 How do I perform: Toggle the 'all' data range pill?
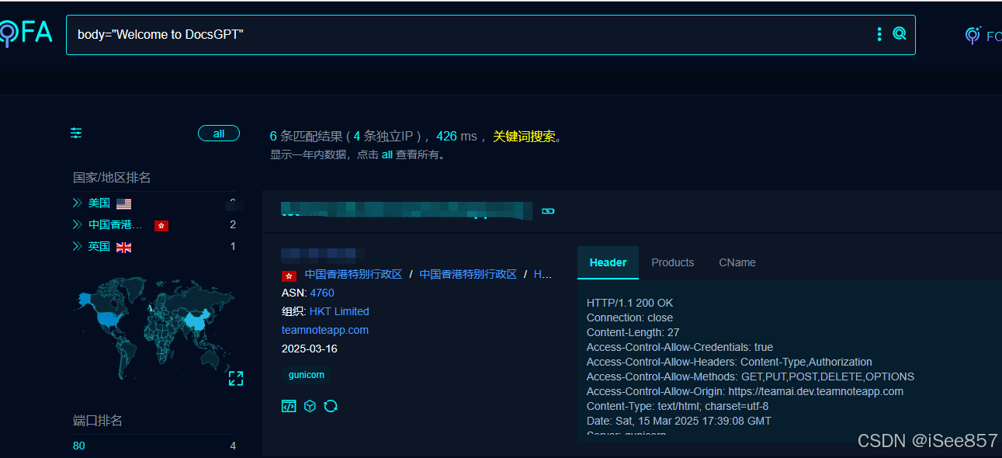tap(219, 134)
